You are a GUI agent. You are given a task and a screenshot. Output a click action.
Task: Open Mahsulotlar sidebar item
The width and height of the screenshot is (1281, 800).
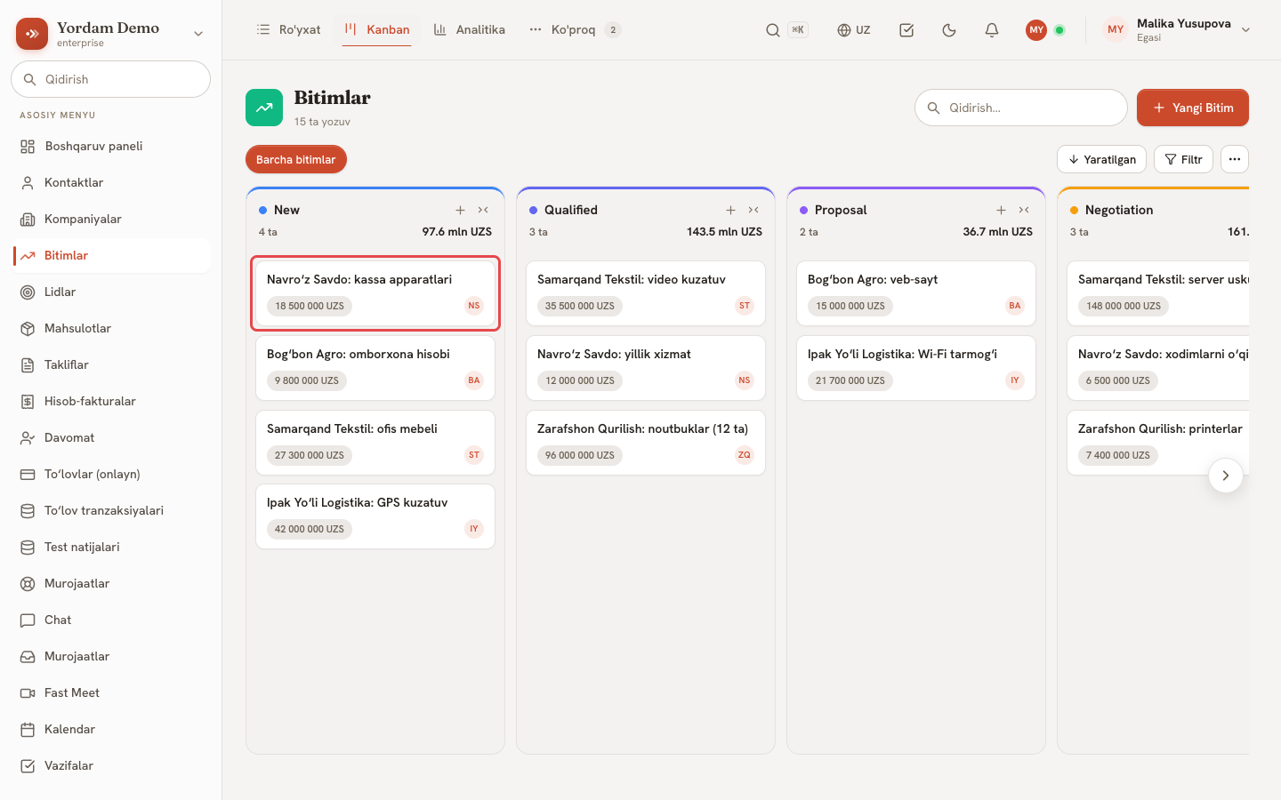click(x=110, y=328)
